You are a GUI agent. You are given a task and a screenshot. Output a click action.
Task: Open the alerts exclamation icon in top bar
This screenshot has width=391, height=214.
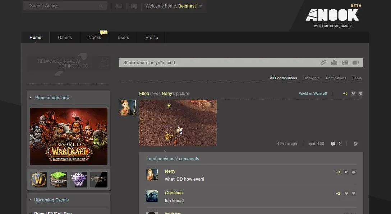134,6
